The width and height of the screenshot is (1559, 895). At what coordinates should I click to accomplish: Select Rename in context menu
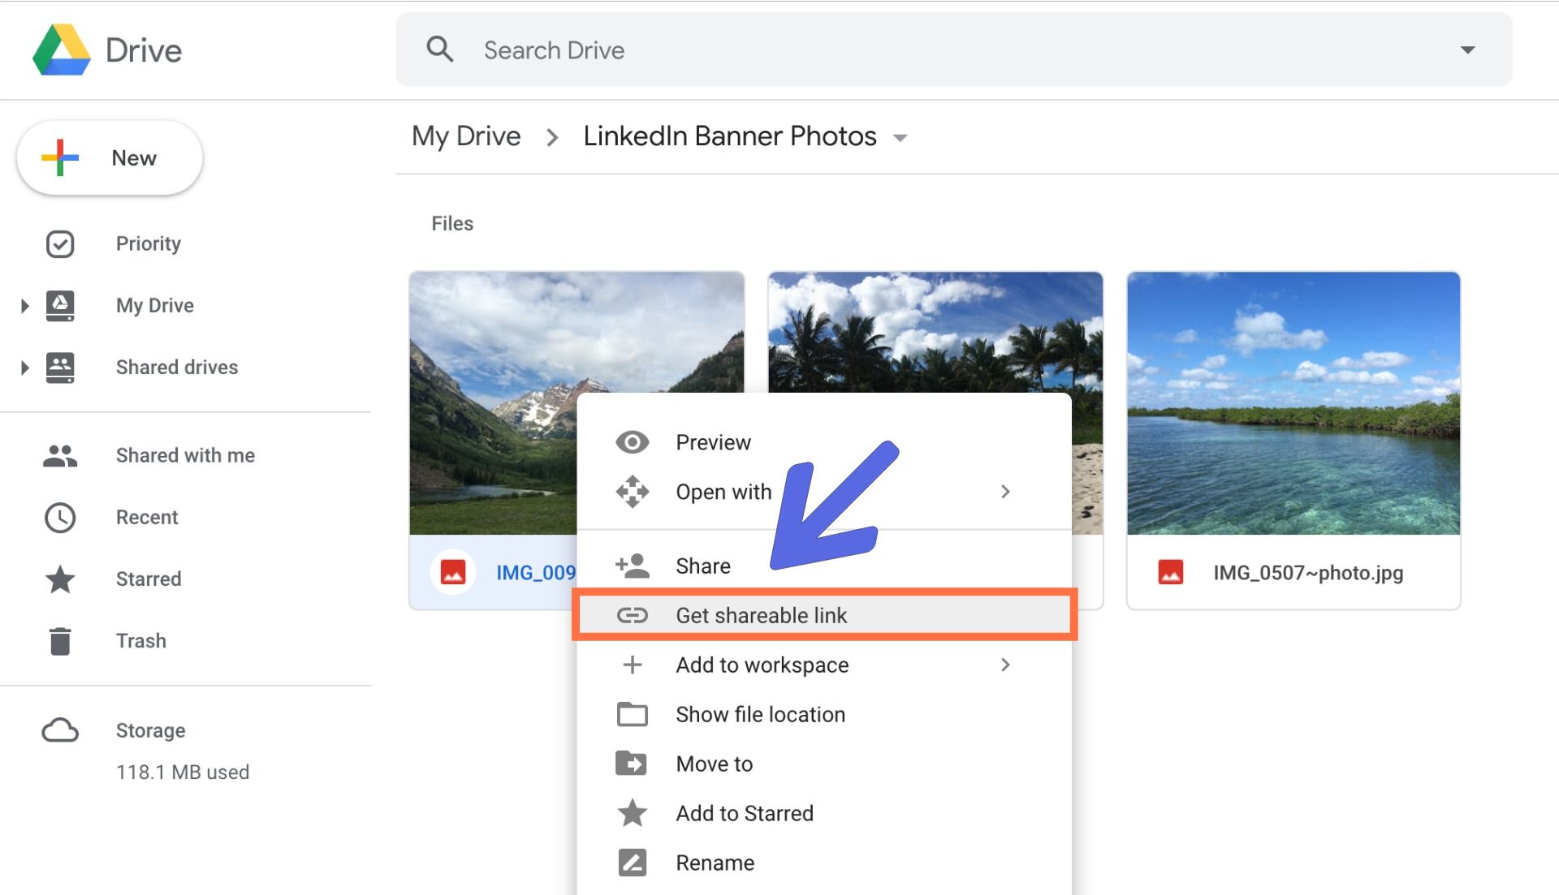(x=715, y=863)
